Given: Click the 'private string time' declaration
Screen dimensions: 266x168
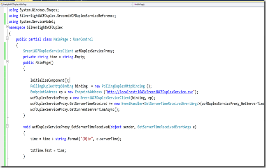Looking at the screenshot, I should (54, 57).
